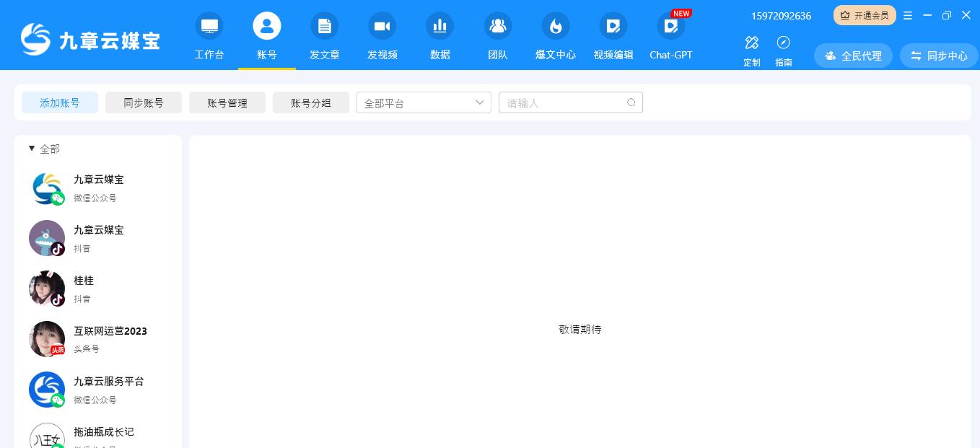Click the 账号管理 account management button
Image resolution: width=980 pixels, height=448 pixels.
227,102
